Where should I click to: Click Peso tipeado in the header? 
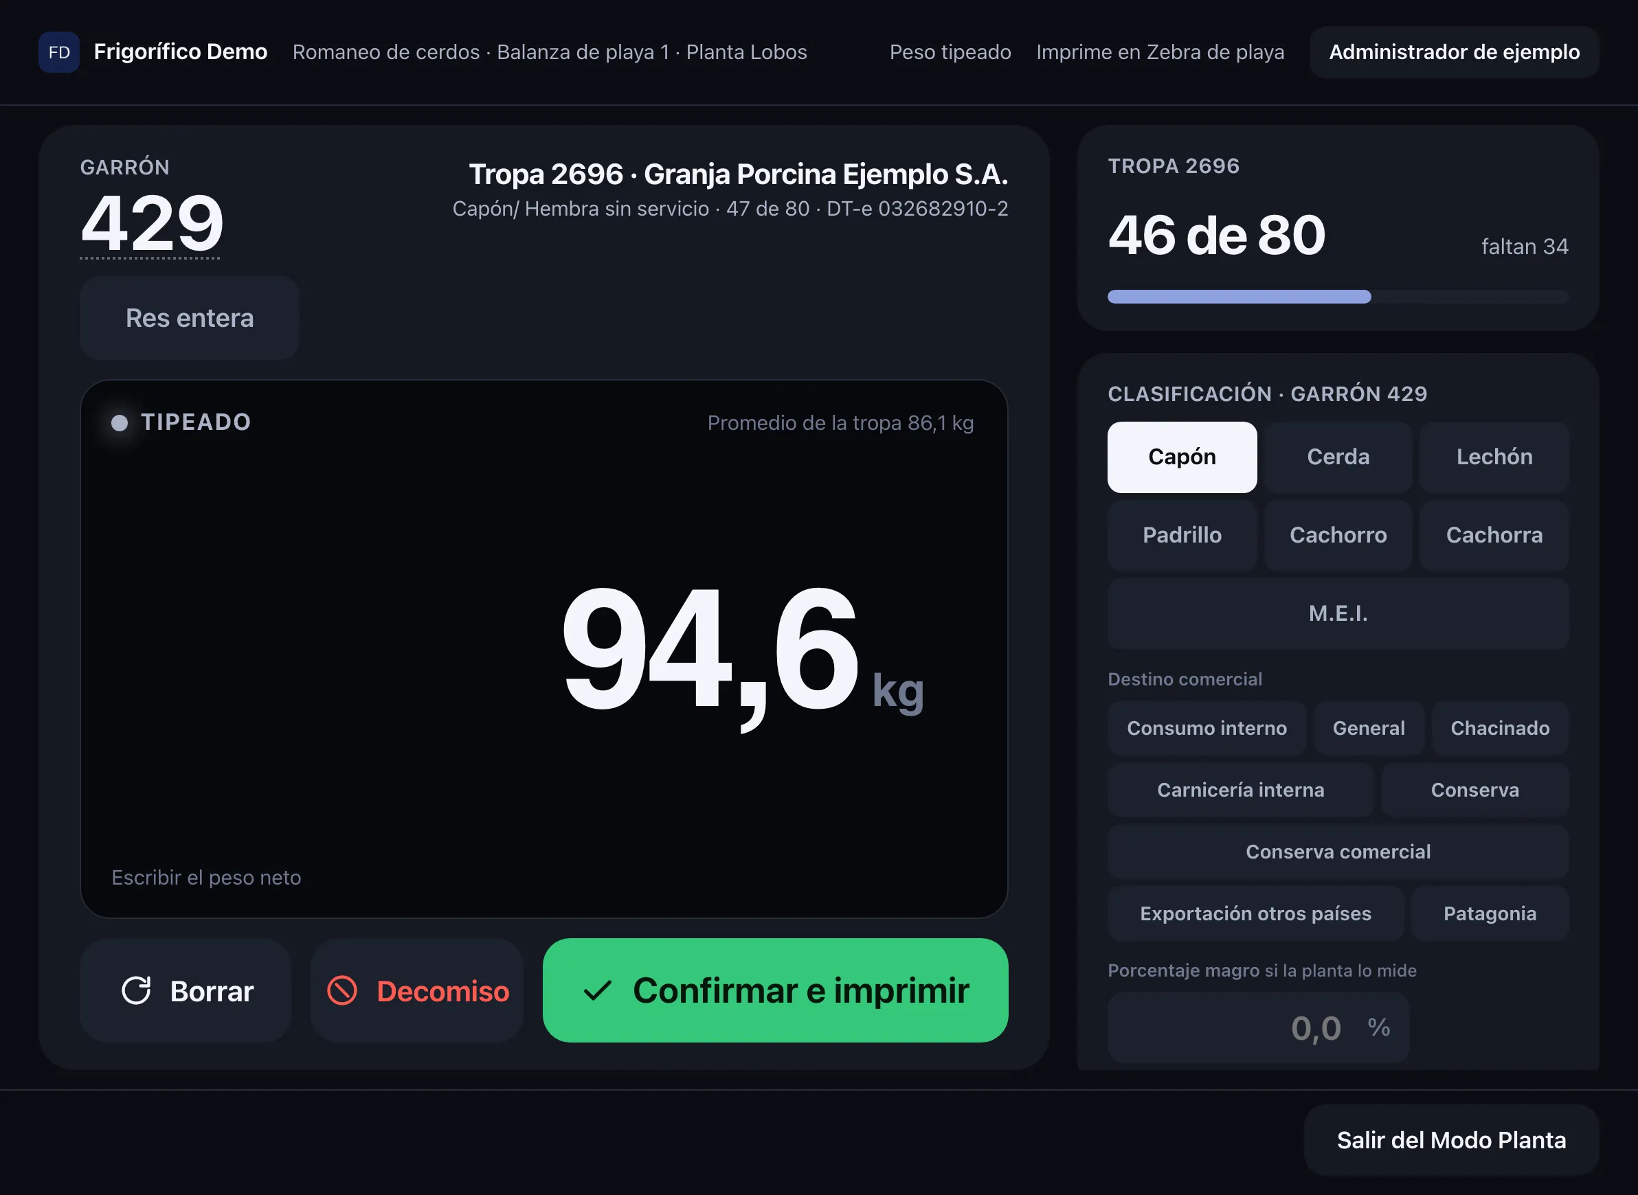(x=950, y=52)
